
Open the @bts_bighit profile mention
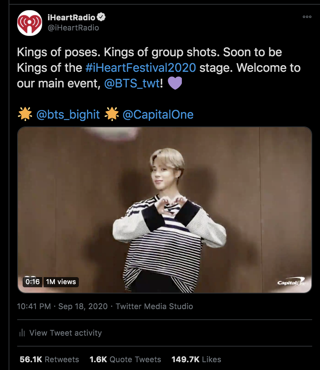tap(68, 114)
